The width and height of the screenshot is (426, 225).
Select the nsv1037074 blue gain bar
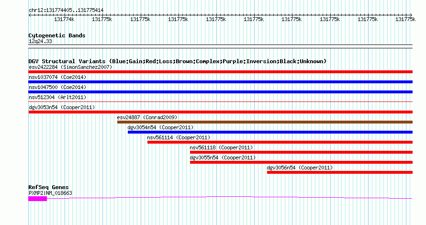coord(220,82)
